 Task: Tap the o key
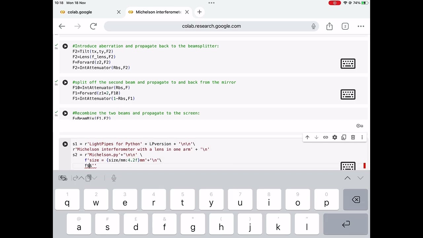298,200
